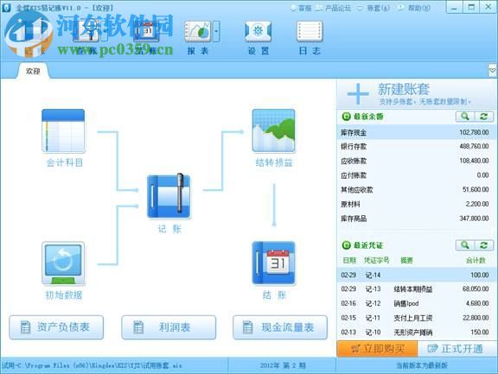
Task: Expand the dropdown arrow beside 报表
Action: (216, 31)
